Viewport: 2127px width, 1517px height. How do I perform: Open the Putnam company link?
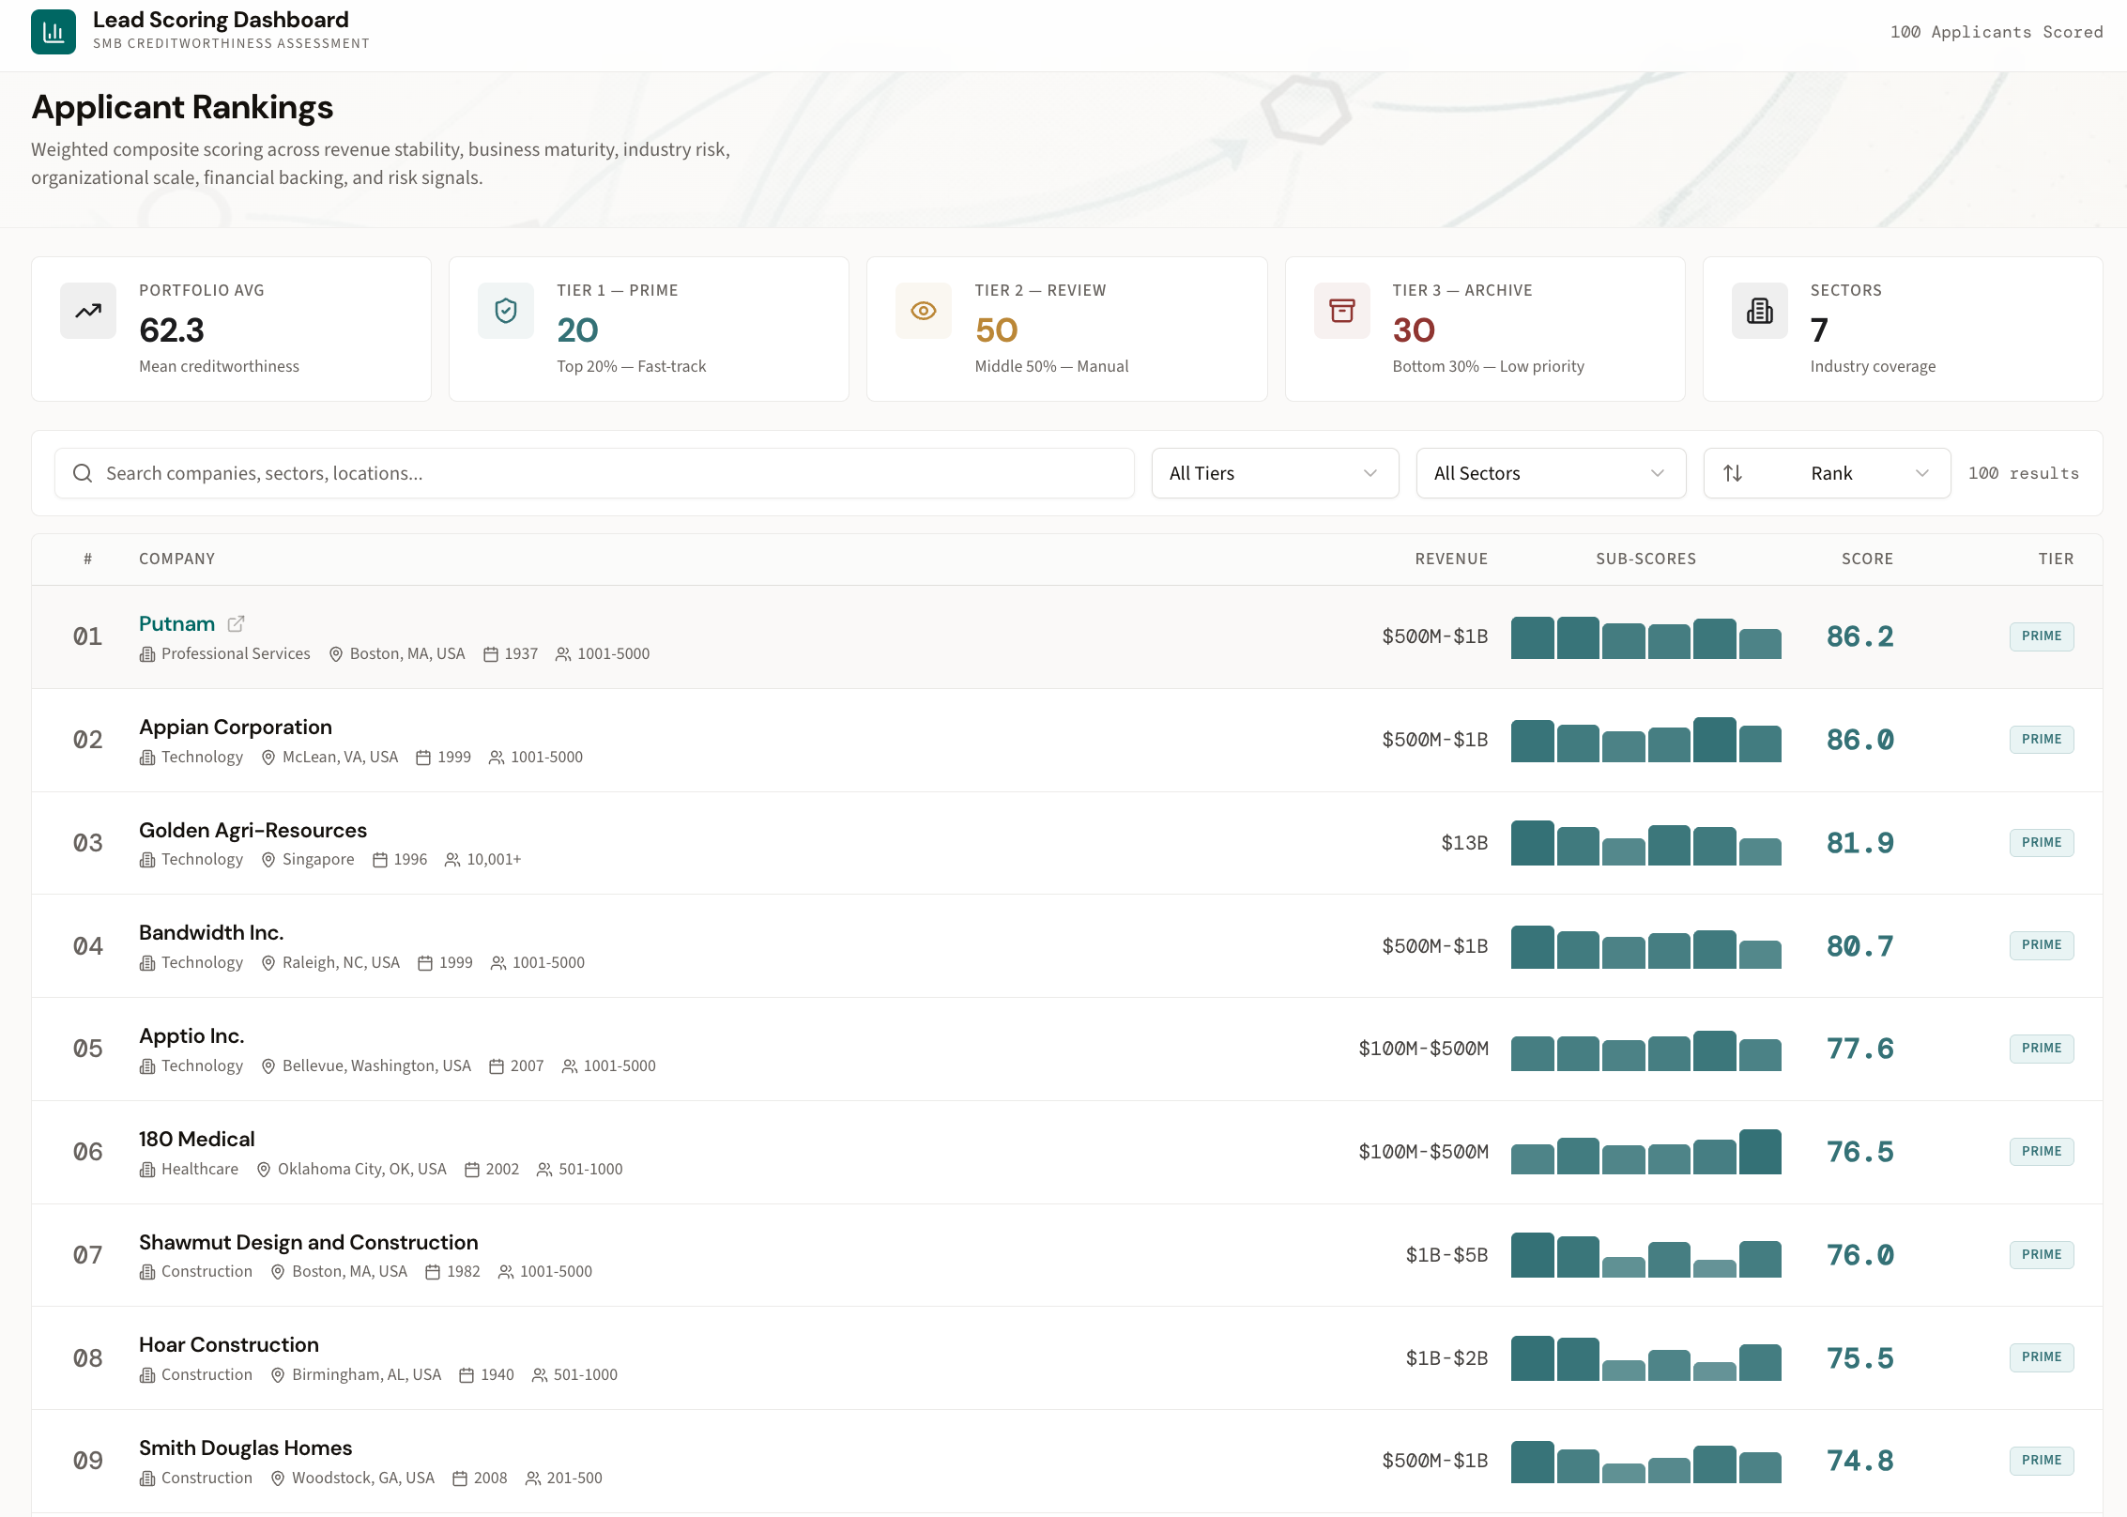tap(176, 623)
